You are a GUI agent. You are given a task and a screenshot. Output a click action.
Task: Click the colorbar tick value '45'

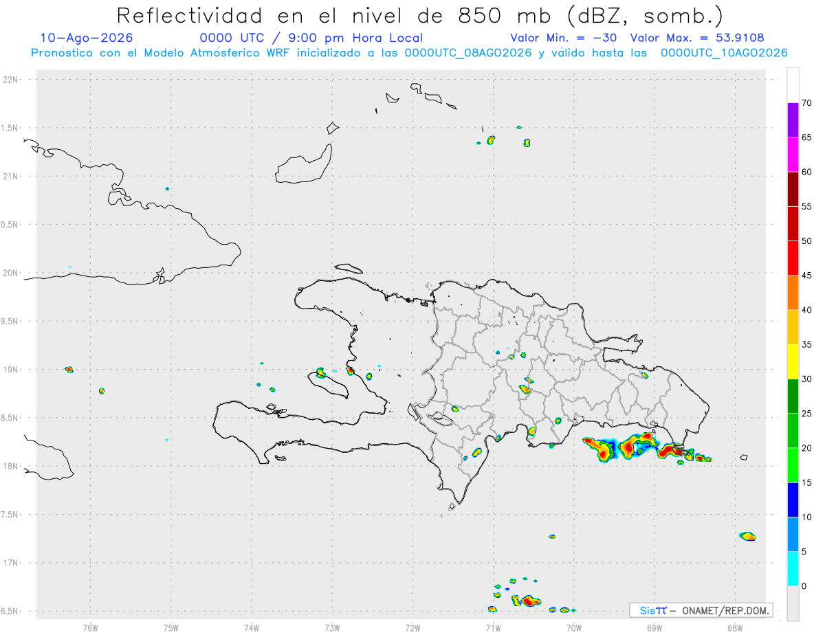point(806,276)
